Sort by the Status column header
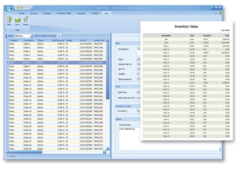This screenshot has width=240, height=171. (44, 40)
